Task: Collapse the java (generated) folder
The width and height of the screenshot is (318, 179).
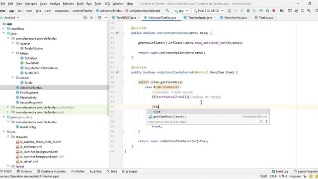Action: [x=3, y=117]
